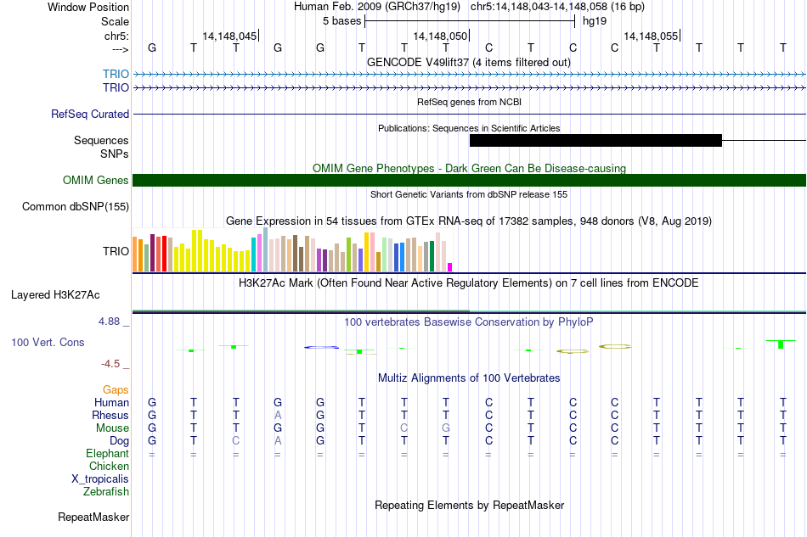Click the dark blue TRIO GENCODE label
807x537 pixels.
116,87
